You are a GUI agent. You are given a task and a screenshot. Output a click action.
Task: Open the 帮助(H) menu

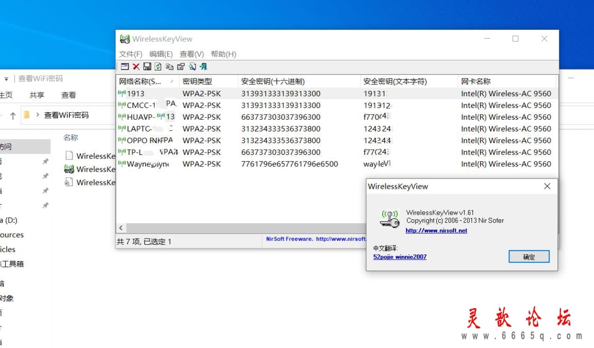pos(224,54)
